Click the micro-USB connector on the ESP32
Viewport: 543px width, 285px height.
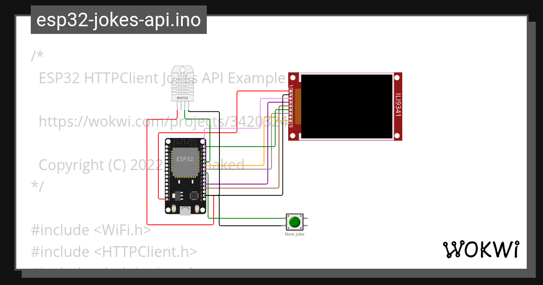point(185,210)
